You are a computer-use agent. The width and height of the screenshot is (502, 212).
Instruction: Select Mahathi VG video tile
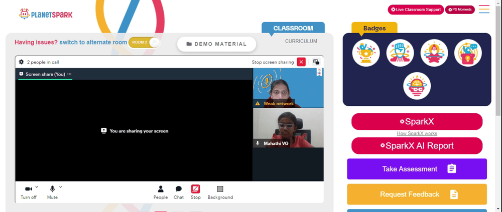(288, 128)
